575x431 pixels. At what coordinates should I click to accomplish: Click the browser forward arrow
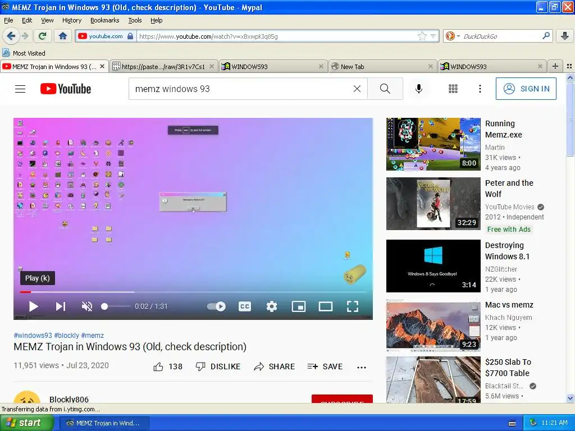coord(25,36)
